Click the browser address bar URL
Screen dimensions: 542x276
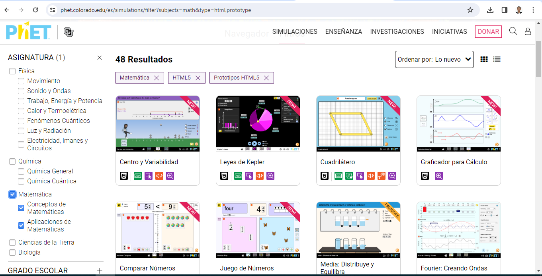point(156,10)
